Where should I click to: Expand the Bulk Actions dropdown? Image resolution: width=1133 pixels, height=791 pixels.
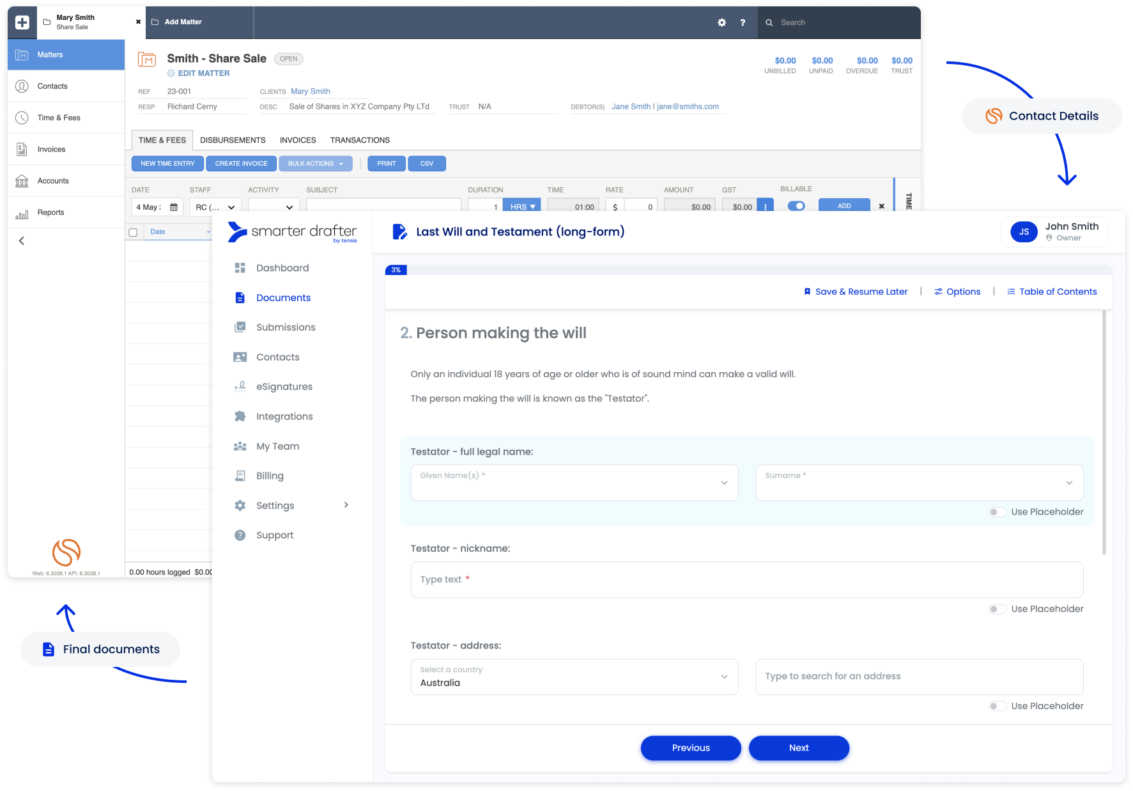pos(316,164)
